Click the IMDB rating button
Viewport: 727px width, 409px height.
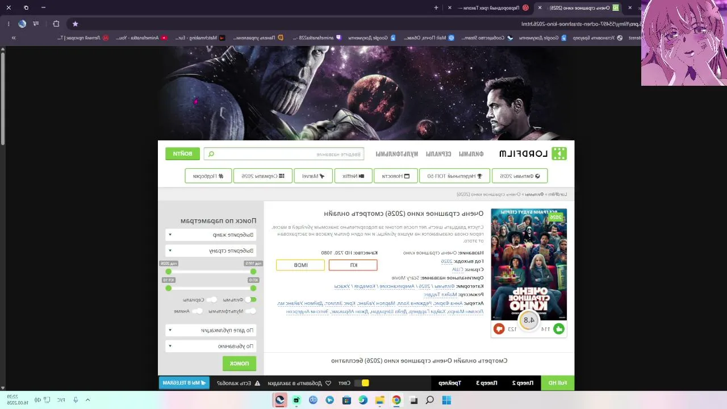(x=300, y=265)
